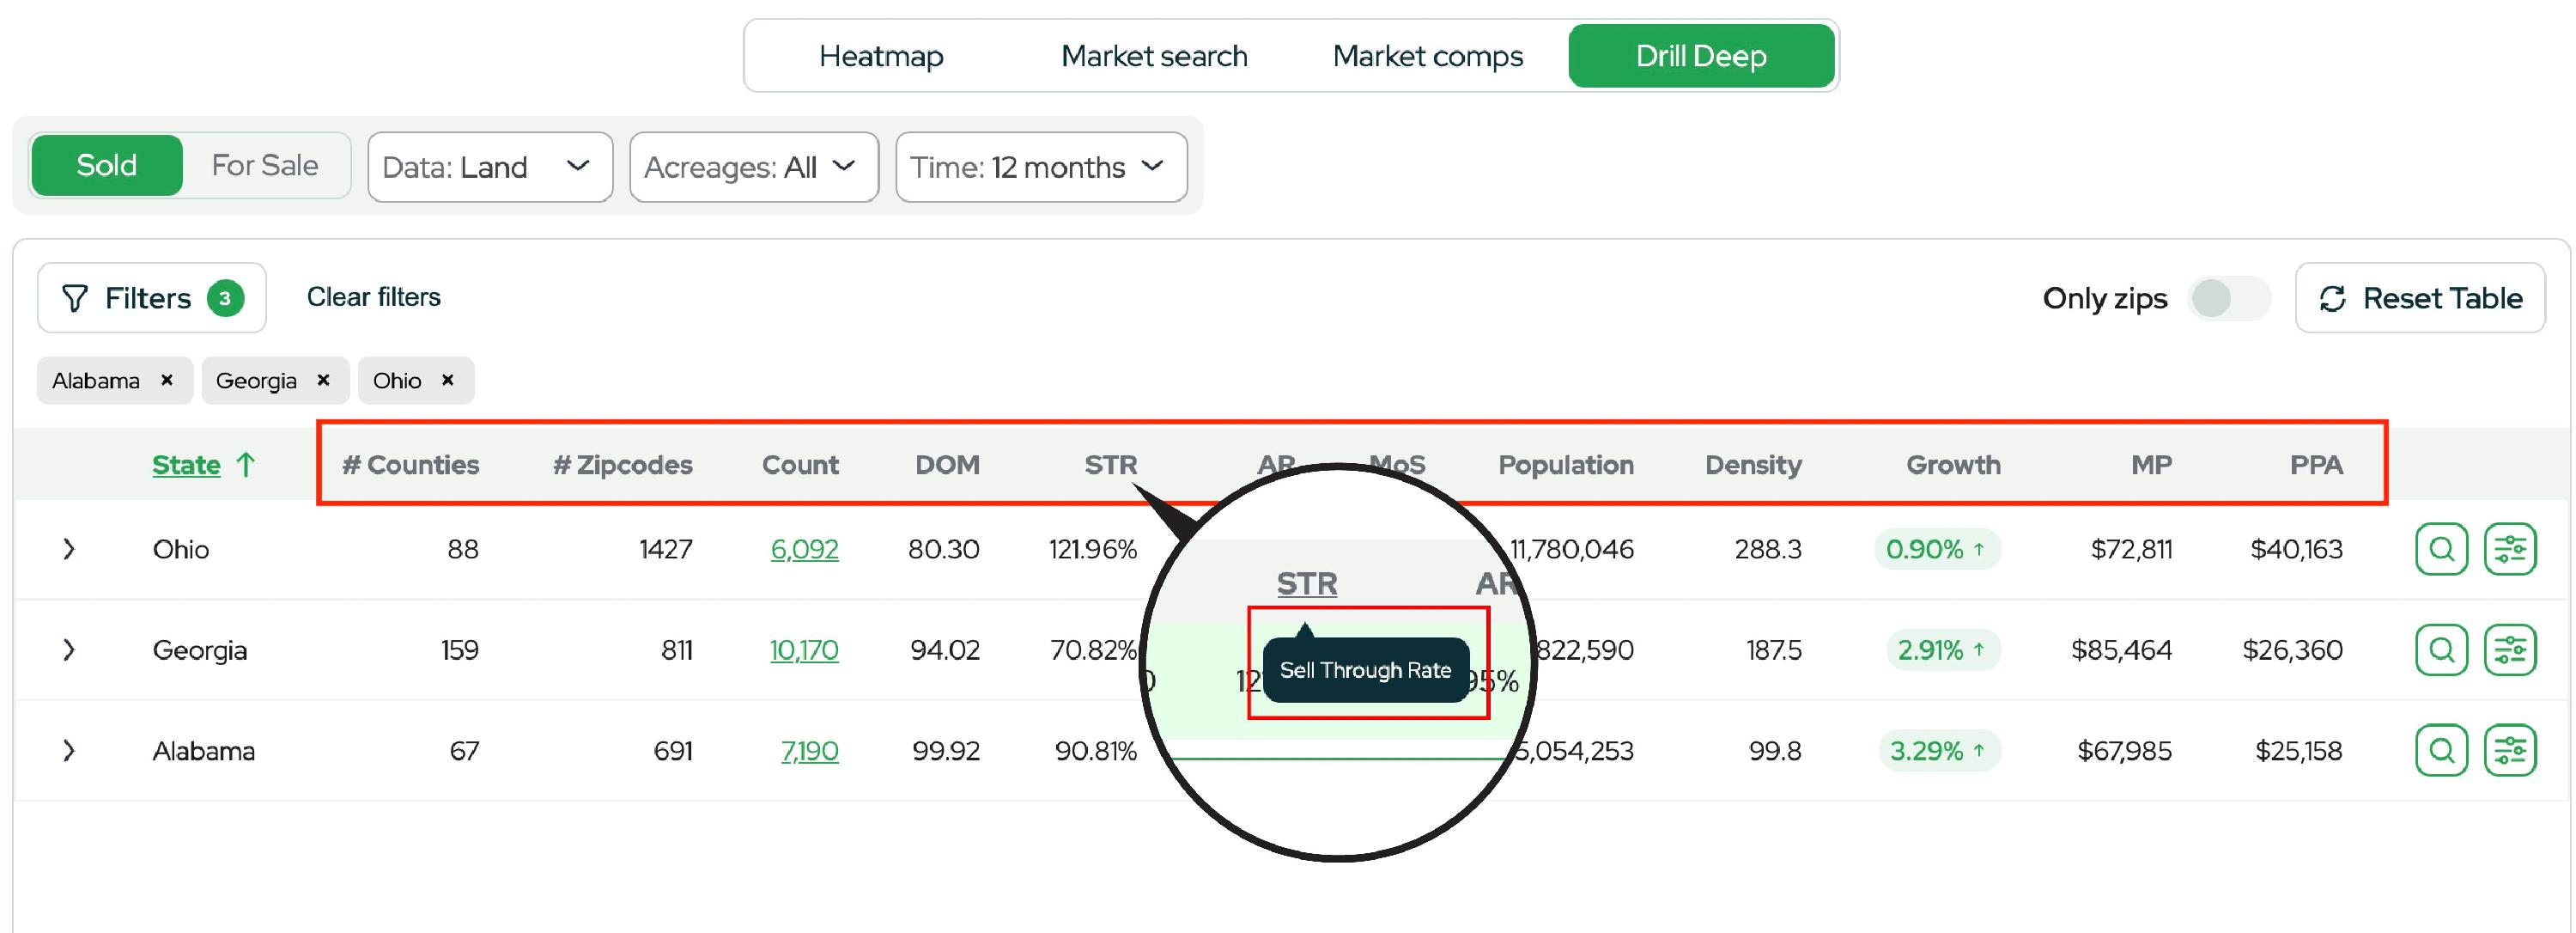Open the Acreages: All dropdown
This screenshot has height=933, width=2576.
(753, 167)
